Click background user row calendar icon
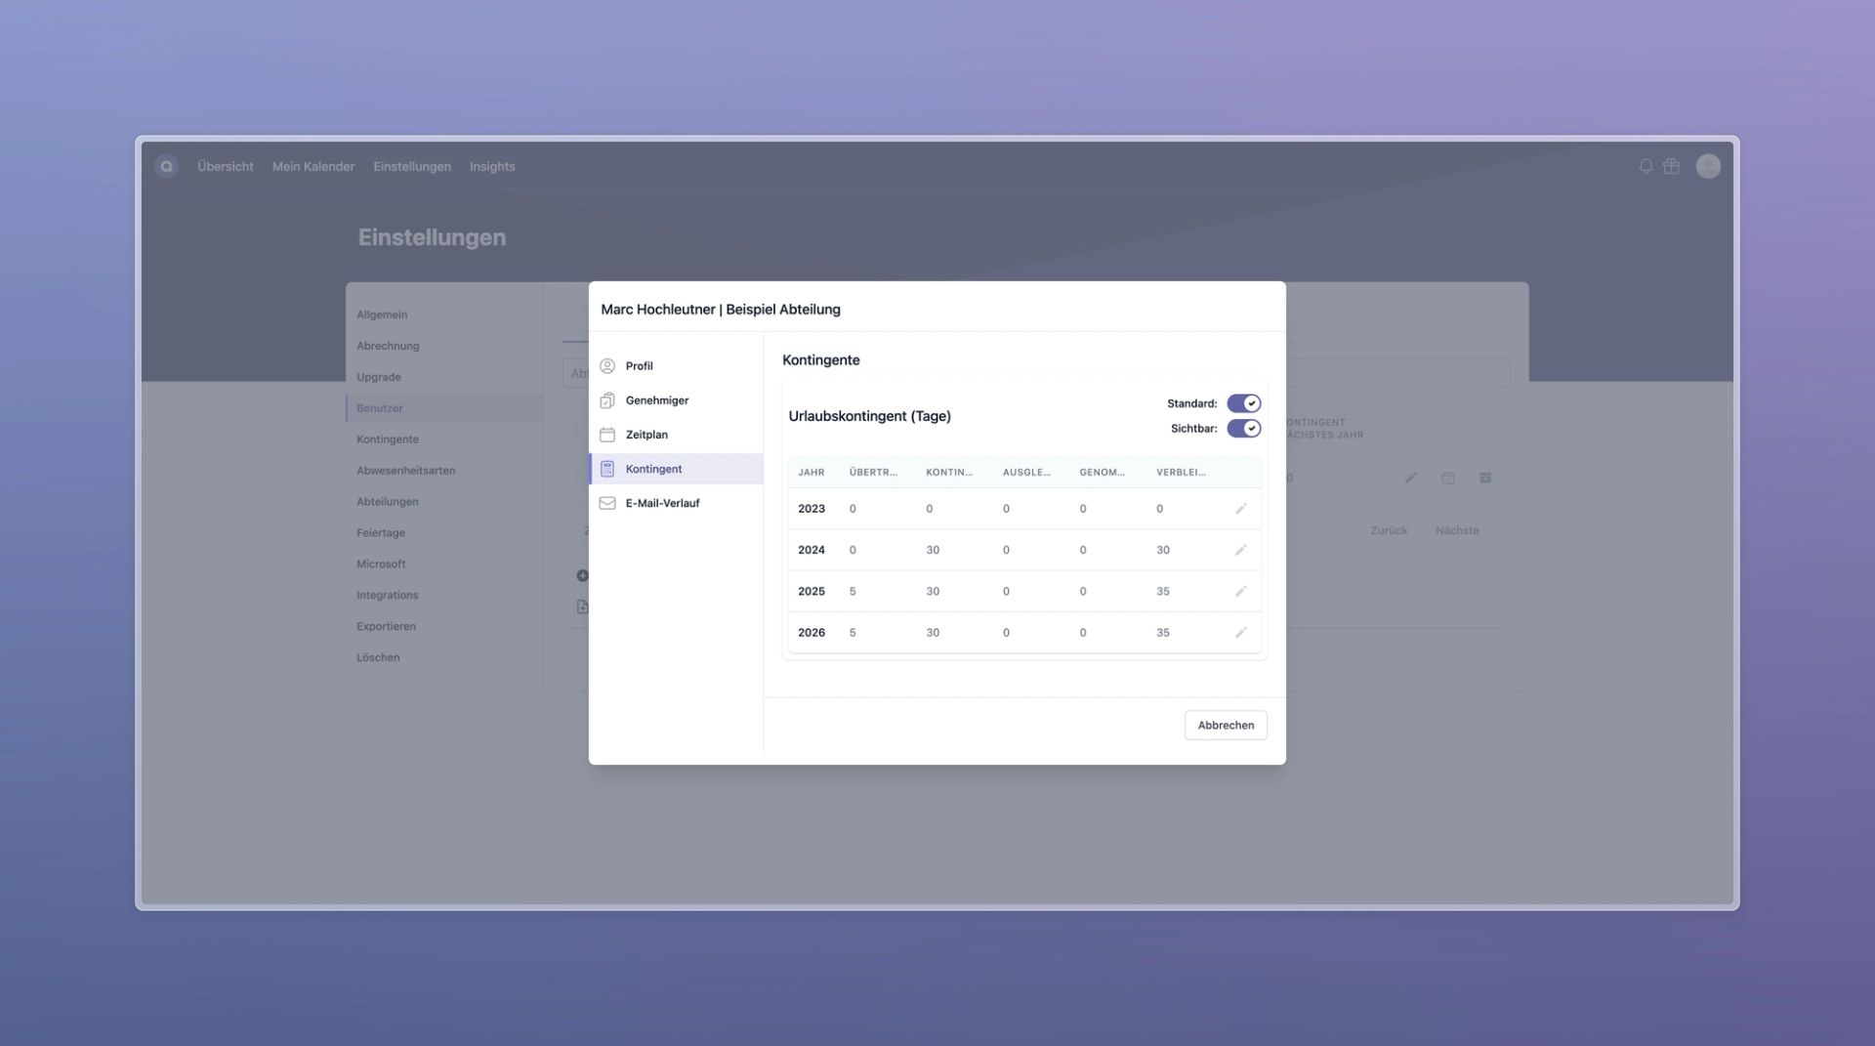The image size is (1875, 1046). pos(1448,478)
